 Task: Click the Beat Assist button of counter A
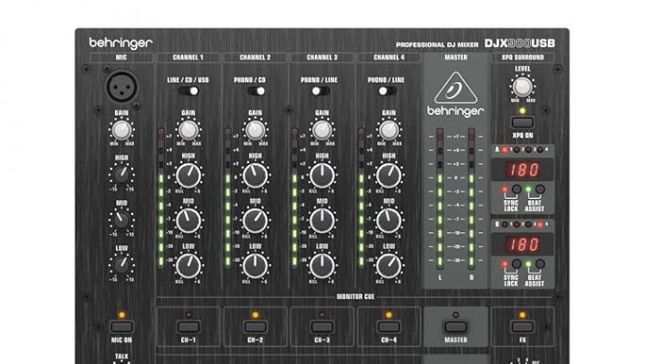540,190
